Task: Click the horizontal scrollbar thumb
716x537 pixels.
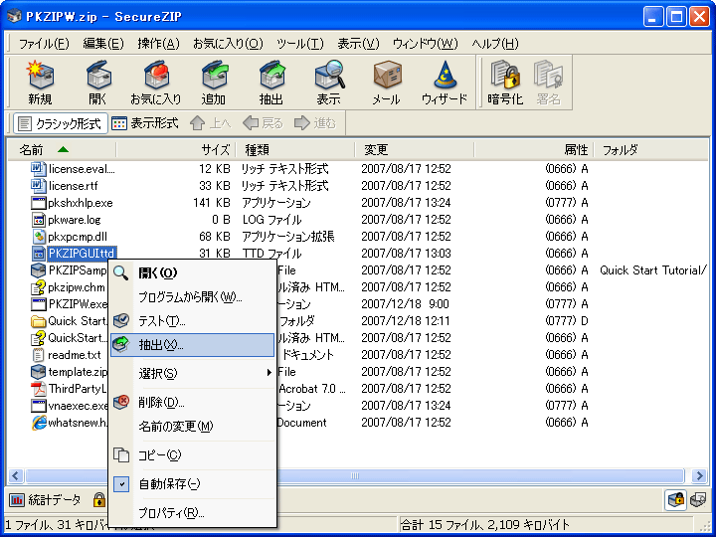Action: tap(355, 475)
